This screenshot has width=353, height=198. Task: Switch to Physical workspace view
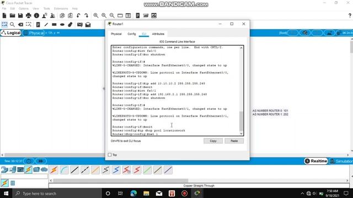click(34, 33)
